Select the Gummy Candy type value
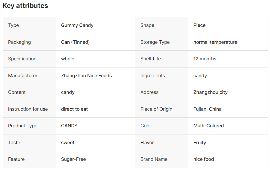This screenshot has width=270, height=169. pyautogui.click(x=77, y=25)
